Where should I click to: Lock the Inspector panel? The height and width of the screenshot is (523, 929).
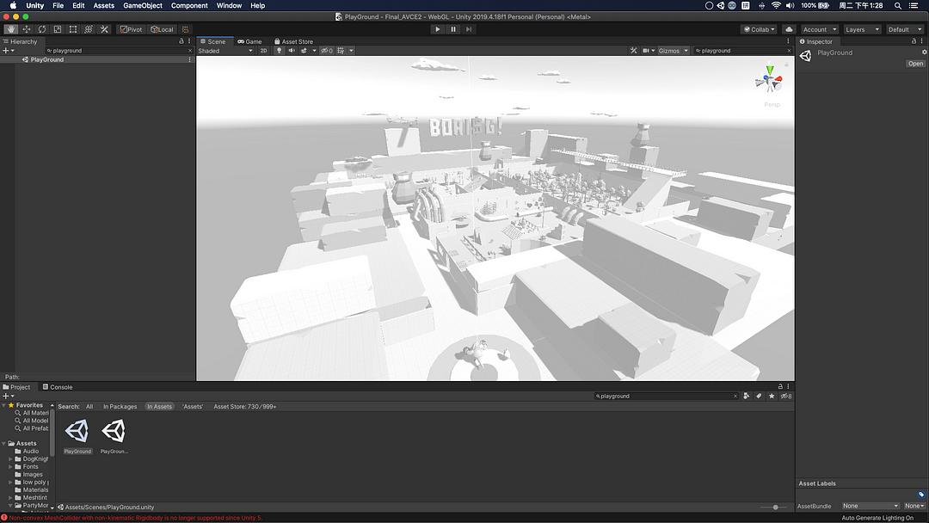(x=914, y=41)
